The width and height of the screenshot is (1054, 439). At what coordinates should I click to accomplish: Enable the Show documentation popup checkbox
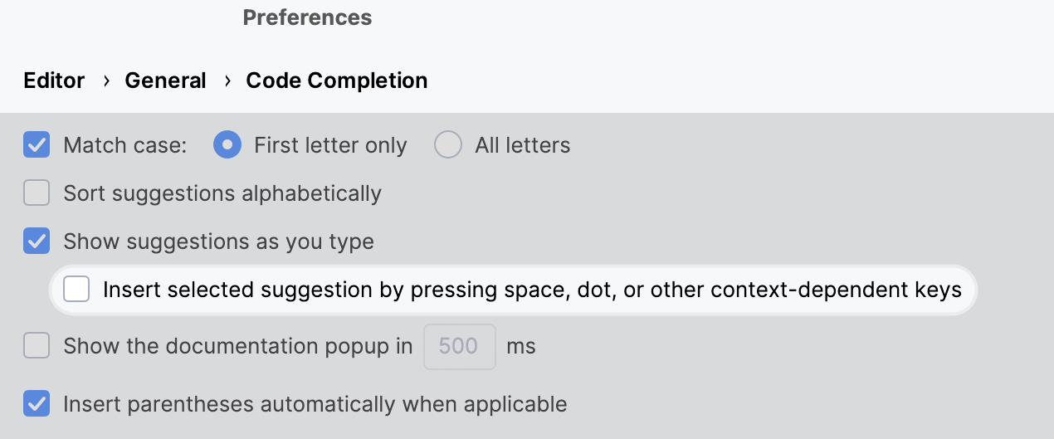point(37,346)
